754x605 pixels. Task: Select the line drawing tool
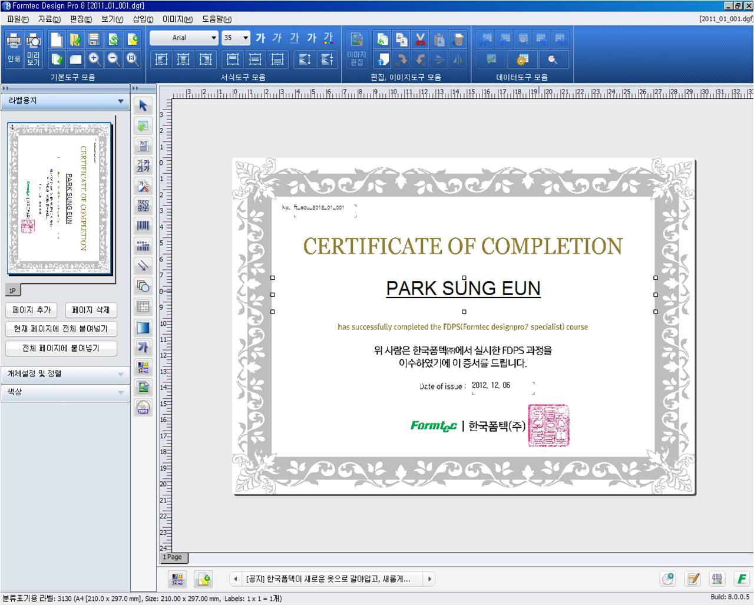[x=143, y=266]
